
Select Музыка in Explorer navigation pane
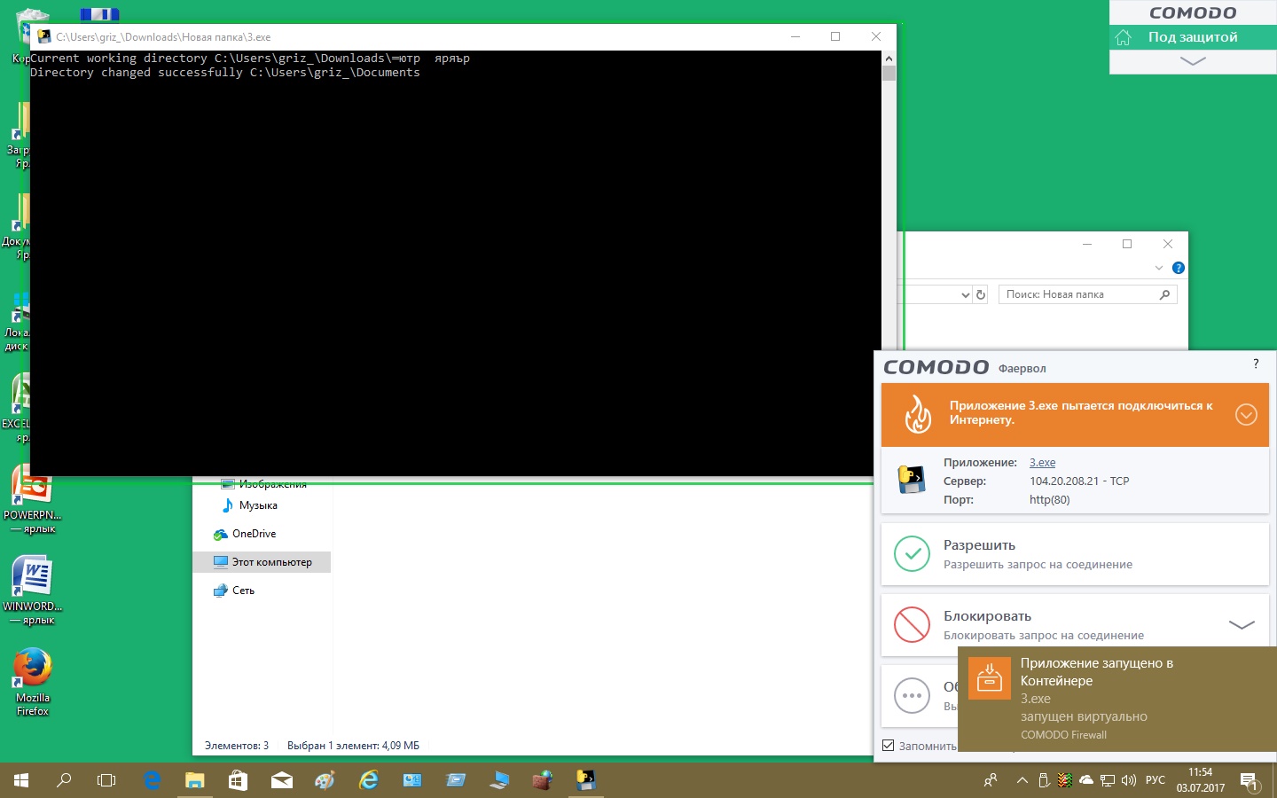258,505
